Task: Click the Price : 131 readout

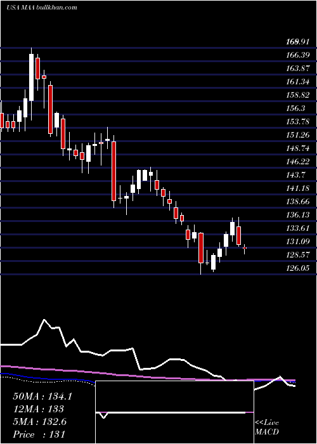Action: coord(39,434)
